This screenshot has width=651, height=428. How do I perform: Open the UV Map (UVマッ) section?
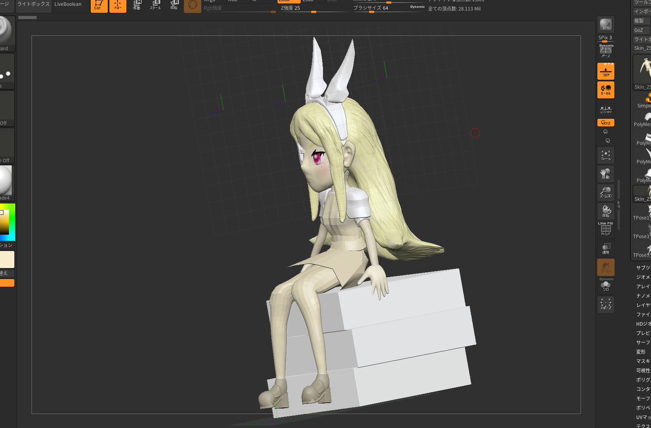pyautogui.click(x=643, y=417)
